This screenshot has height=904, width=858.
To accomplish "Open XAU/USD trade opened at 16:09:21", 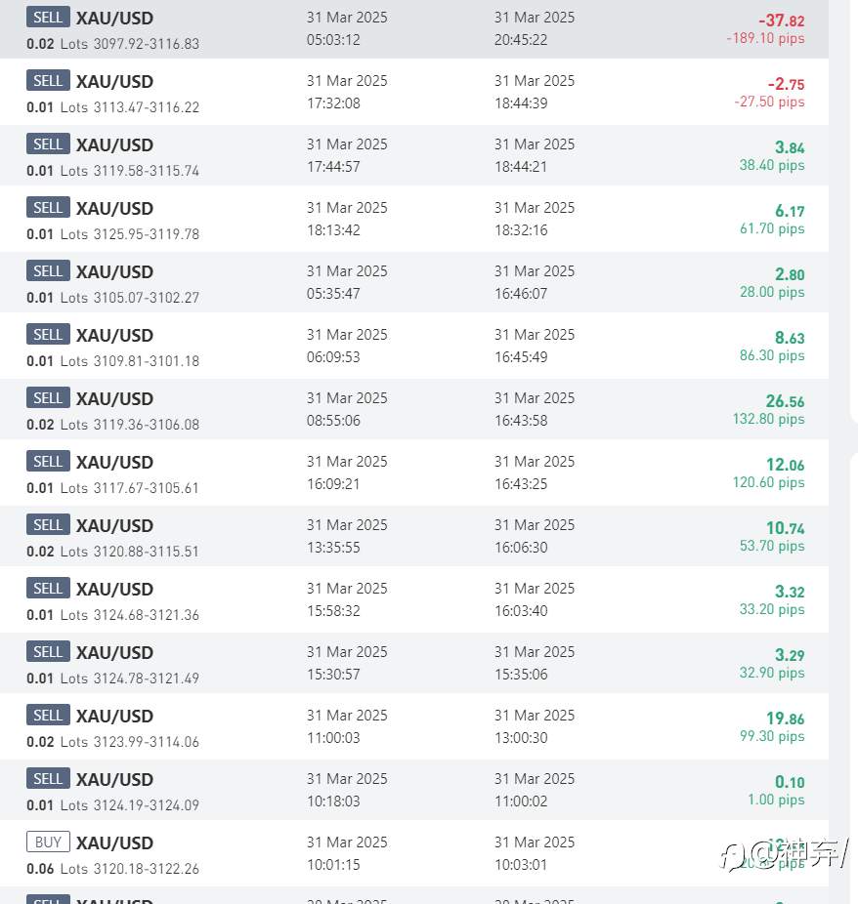I will 414,473.
